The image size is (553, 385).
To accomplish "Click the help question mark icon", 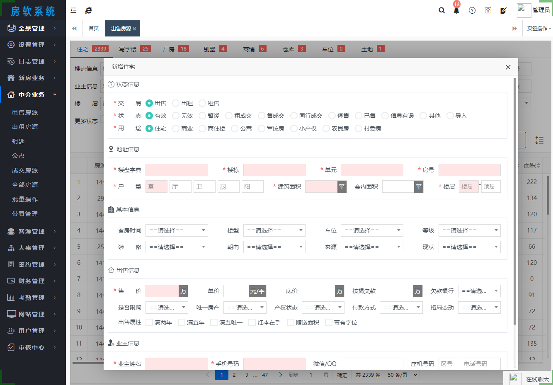I will click(472, 10).
